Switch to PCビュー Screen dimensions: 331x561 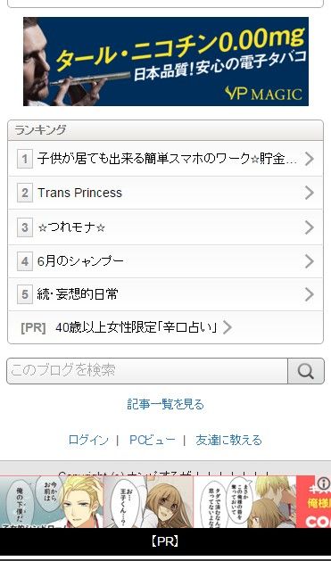[152, 440]
